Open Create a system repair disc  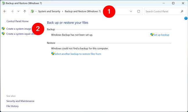coord(21,34)
